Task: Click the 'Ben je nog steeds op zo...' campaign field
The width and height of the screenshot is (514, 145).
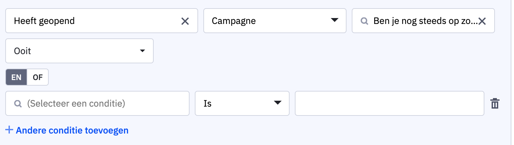Action: click(x=424, y=21)
